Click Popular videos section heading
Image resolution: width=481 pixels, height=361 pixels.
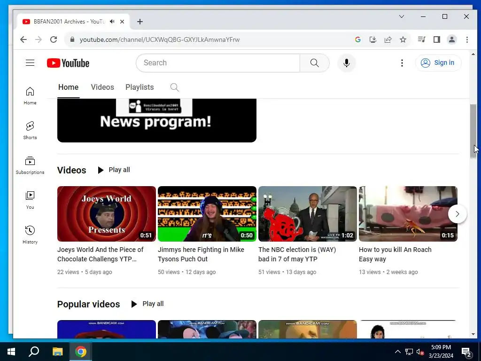pyautogui.click(x=88, y=304)
